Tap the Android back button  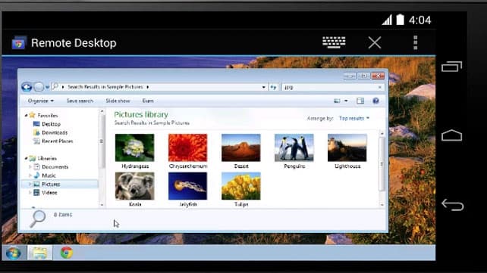[453, 205]
